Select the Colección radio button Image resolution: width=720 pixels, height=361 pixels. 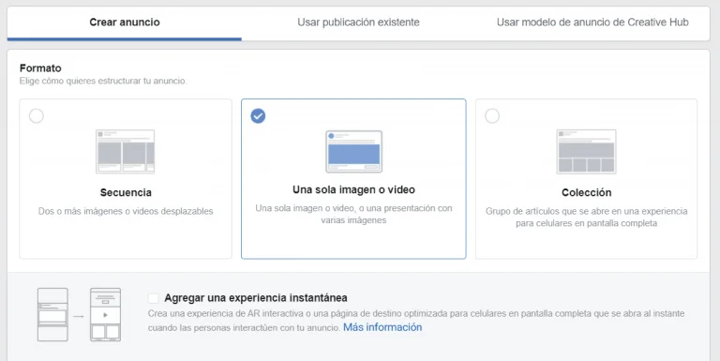pyautogui.click(x=492, y=115)
